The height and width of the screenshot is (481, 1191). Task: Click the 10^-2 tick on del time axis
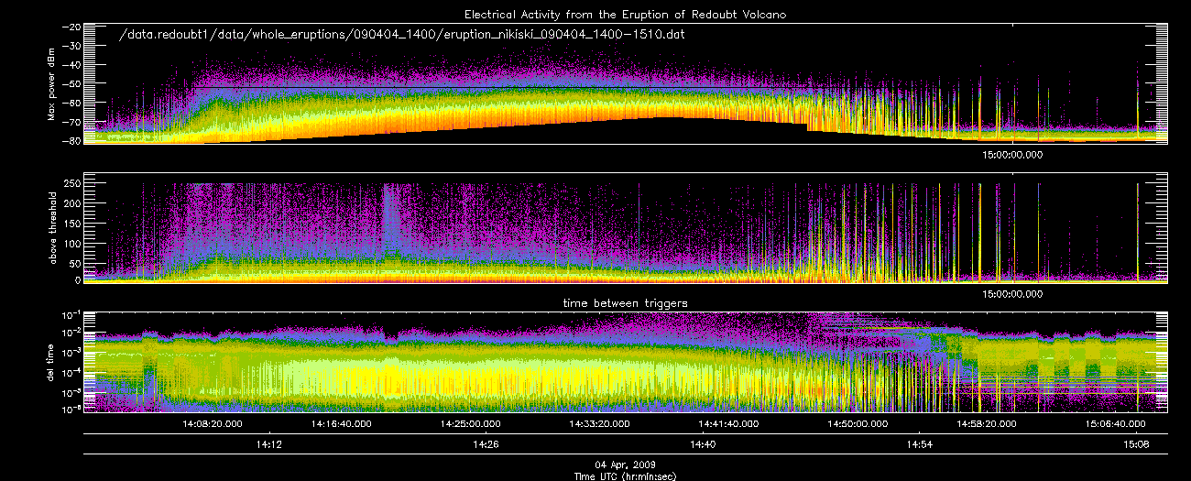pos(70,333)
